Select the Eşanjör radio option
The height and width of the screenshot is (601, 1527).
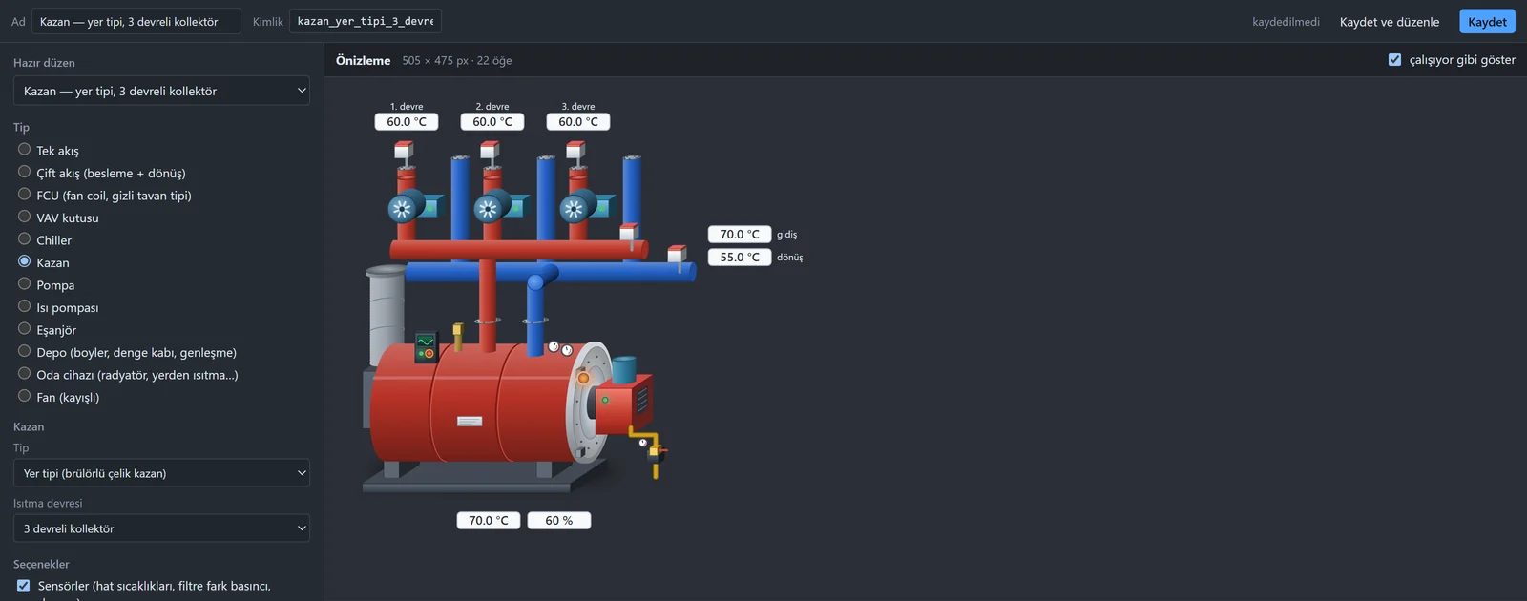pos(25,329)
